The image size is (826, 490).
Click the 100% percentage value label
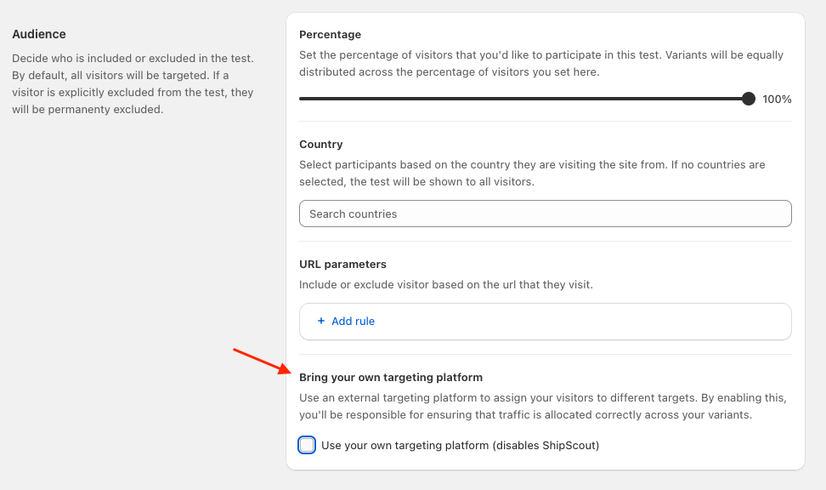[x=777, y=100]
